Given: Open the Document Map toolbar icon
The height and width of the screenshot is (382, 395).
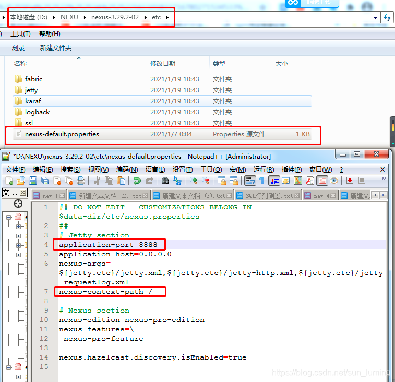Looking at the screenshot, I should pos(298,181).
